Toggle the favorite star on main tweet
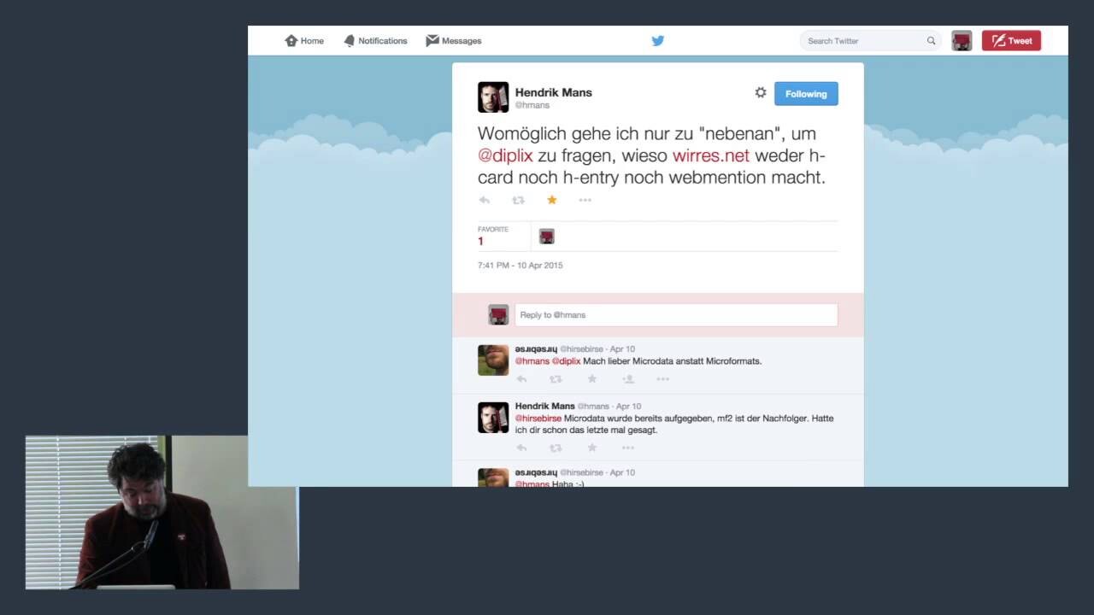The width and height of the screenshot is (1094, 615). [x=552, y=200]
